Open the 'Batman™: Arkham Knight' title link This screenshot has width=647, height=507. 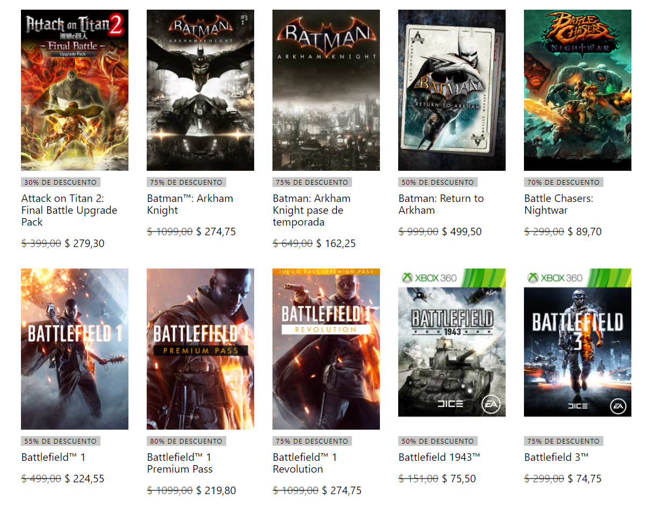coord(190,204)
